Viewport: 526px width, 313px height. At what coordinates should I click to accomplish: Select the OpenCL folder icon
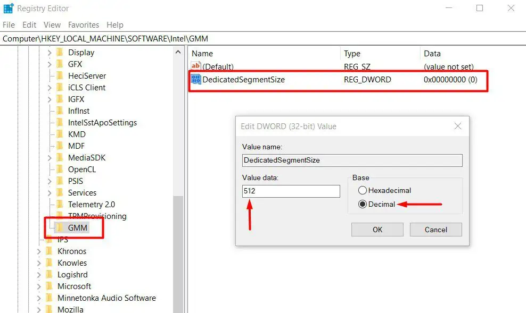click(x=60, y=170)
